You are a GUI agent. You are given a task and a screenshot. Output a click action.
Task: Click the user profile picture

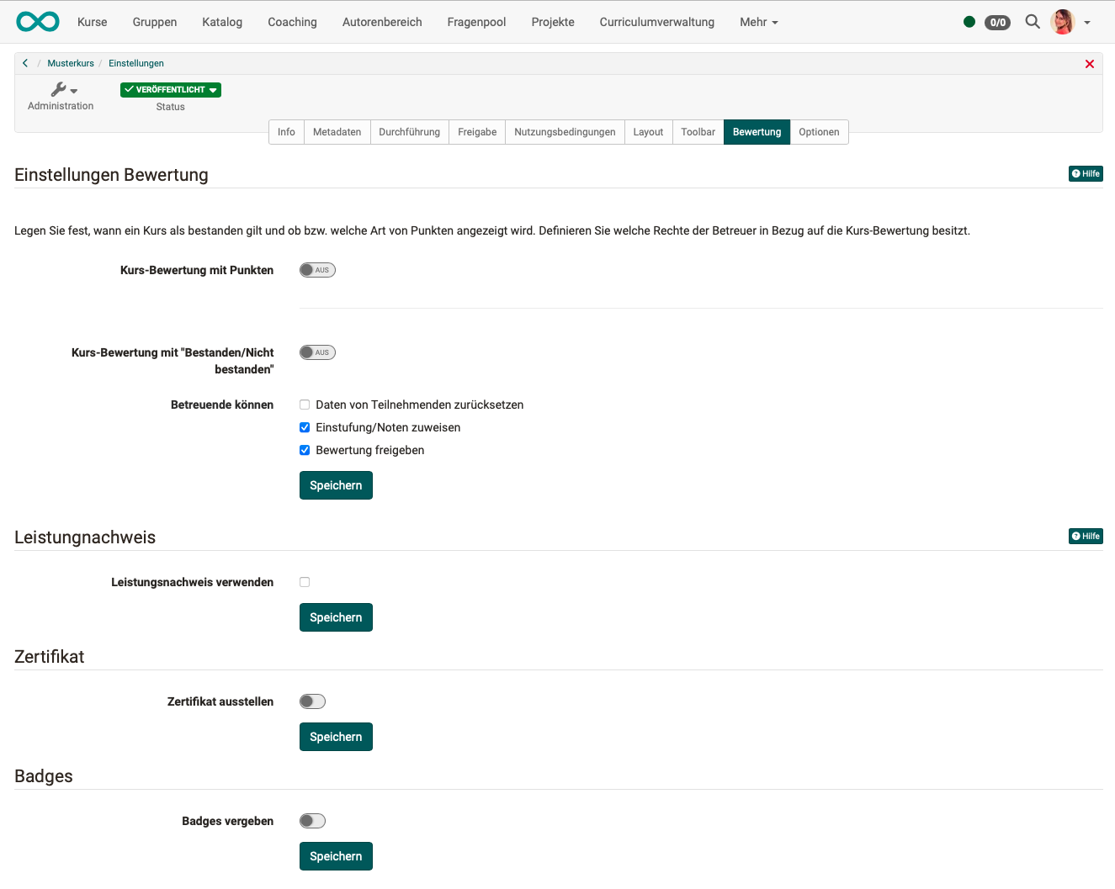tap(1063, 22)
